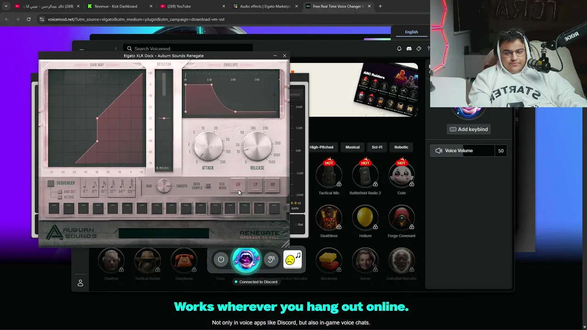
Task: Enable the AND DET checkbox
Action: click(x=60, y=192)
